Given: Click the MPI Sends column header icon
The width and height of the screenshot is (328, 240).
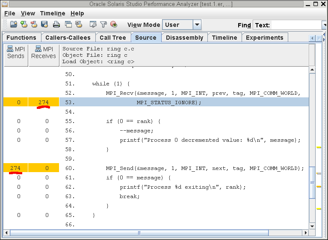Looking at the screenshot, I should (x=10, y=49).
